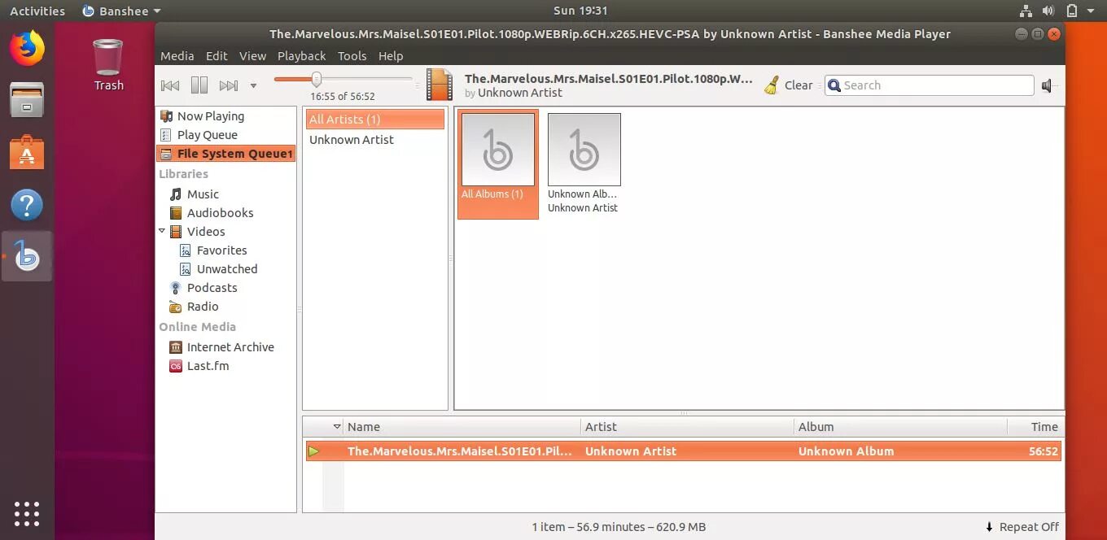
Task: Launch Firefox from the dock
Action: (27, 49)
